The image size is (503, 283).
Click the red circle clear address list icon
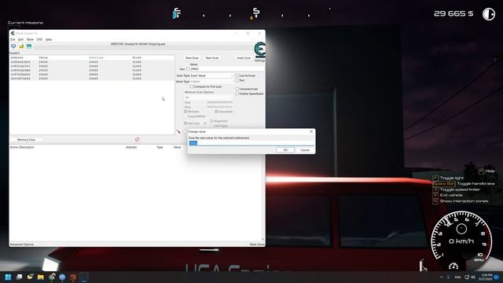tap(137, 140)
